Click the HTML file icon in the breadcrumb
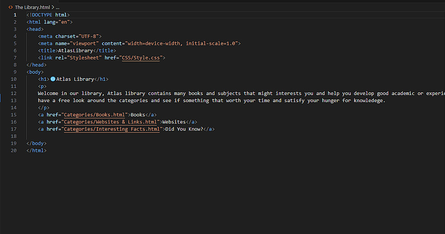 [x=11, y=7]
